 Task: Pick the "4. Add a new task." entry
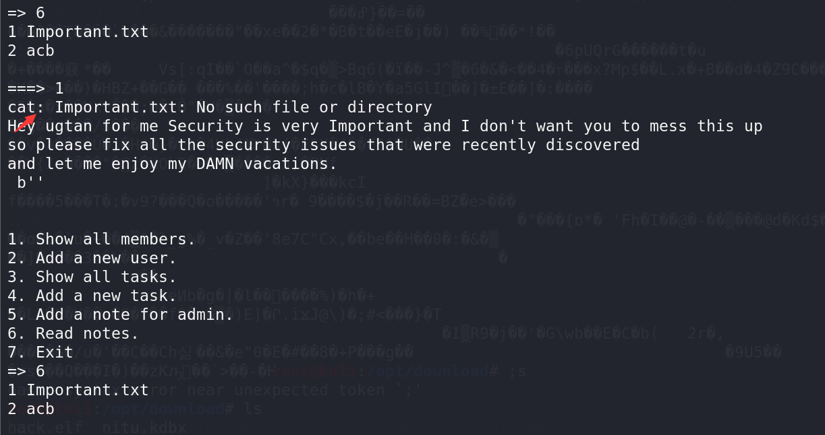coord(92,296)
